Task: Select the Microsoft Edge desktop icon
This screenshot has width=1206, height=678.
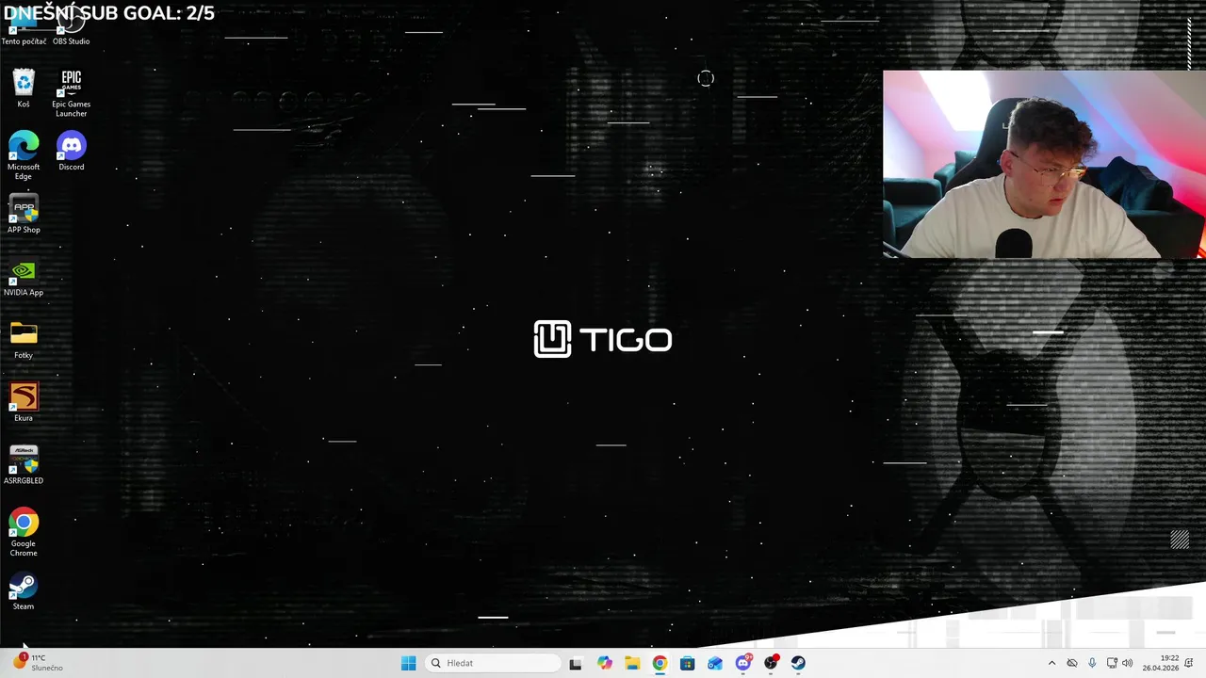Action: [x=24, y=155]
